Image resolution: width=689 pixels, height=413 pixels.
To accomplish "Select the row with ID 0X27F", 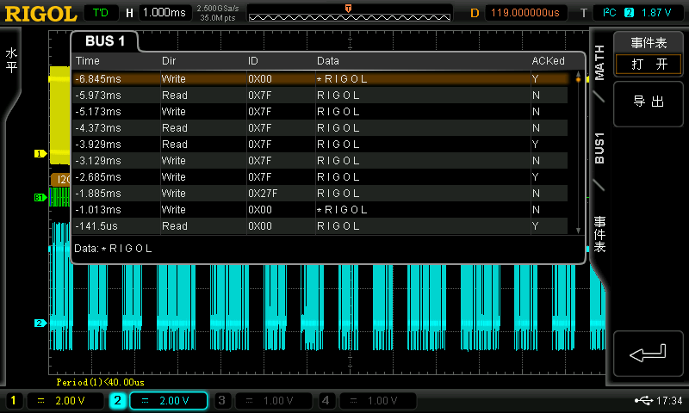I will coord(320,193).
